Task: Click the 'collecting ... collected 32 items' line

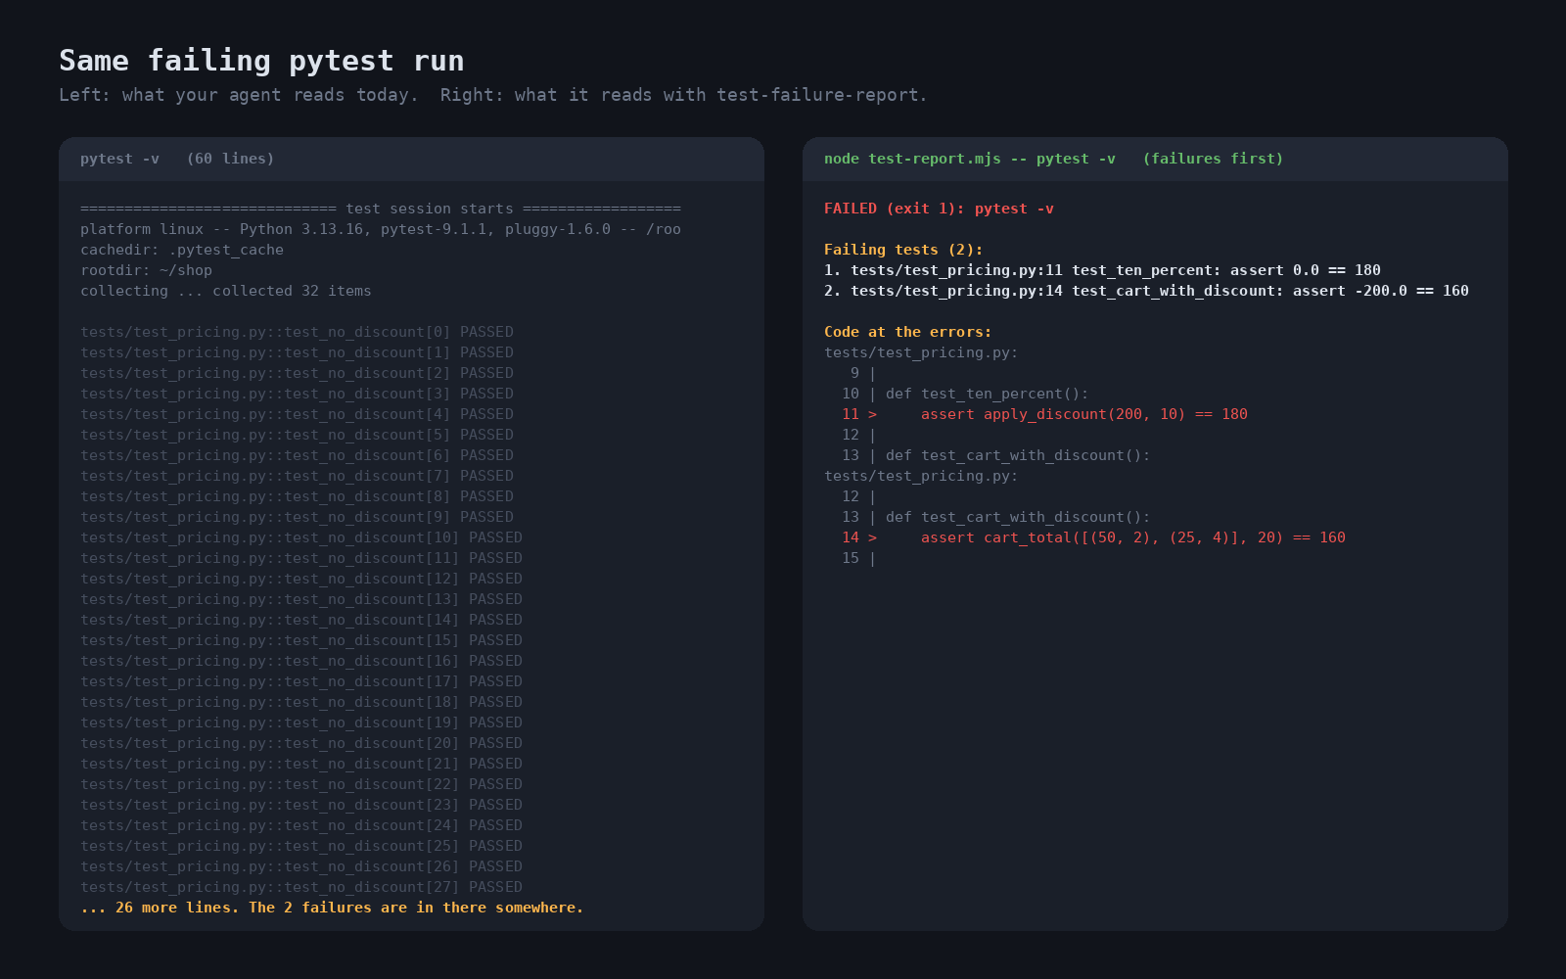Action: click(226, 291)
